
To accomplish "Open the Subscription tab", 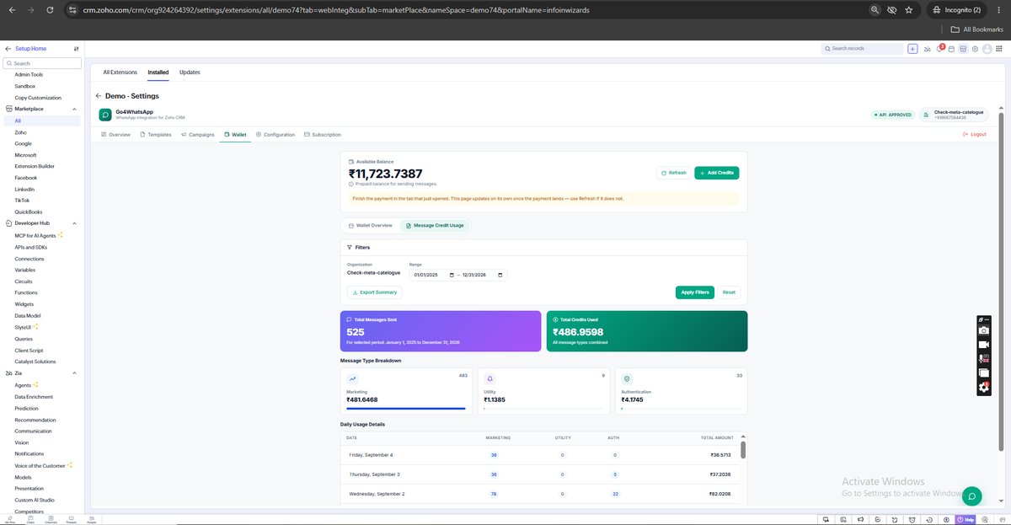I will (x=322, y=135).
